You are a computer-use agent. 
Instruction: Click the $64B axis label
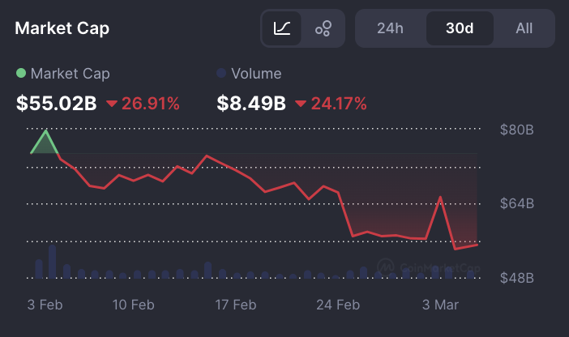click(517, 203)
